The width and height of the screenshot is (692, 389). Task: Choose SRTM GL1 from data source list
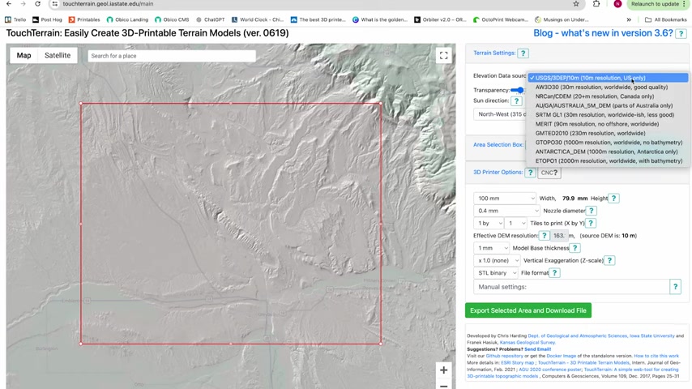tap(604, 115)
